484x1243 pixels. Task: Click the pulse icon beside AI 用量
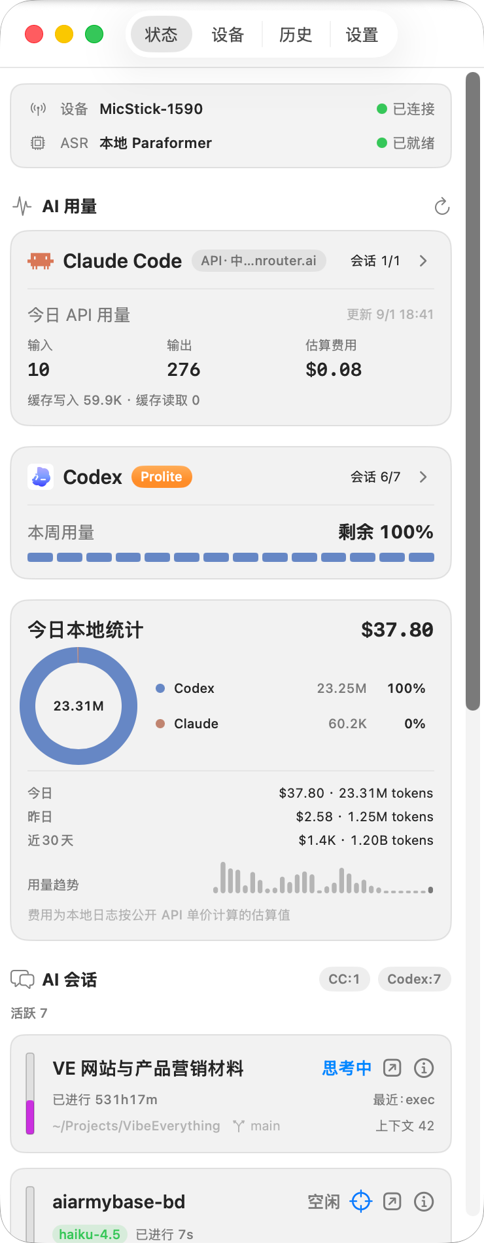(x=22, y=206)
